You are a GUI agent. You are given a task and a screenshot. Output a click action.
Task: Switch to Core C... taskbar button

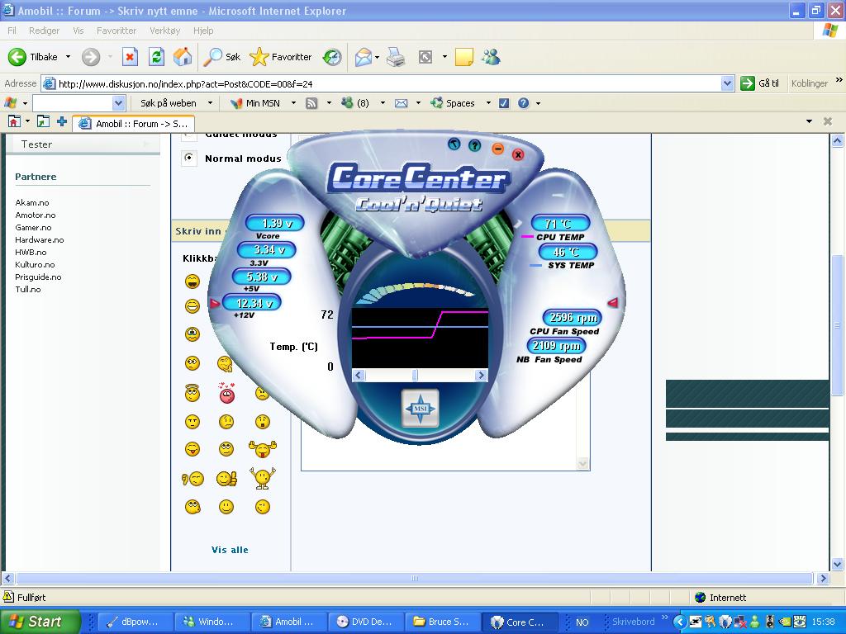pyautogui.click(x=519, y=622)
